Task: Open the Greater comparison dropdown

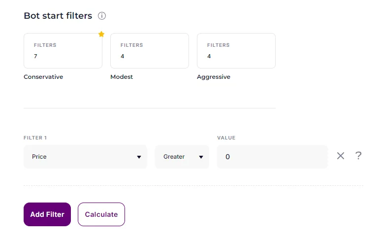Action: pos(182,157)
